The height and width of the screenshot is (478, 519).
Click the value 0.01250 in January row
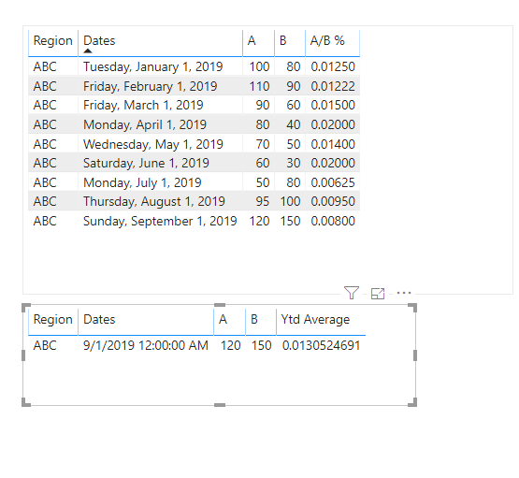point(333,66)
